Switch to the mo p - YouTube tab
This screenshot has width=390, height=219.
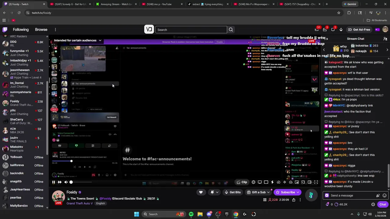(x=162, y=4)
